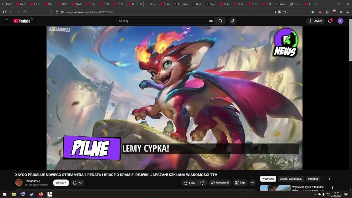
Task: Install site as app icon
Action: point(279,12)
